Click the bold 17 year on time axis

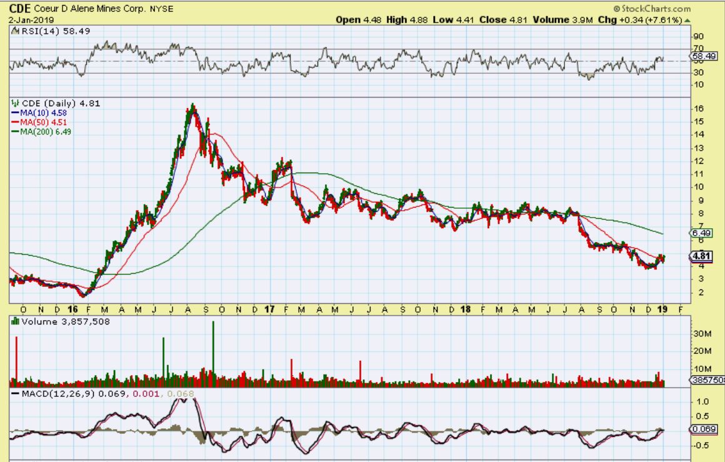[269, 309]
